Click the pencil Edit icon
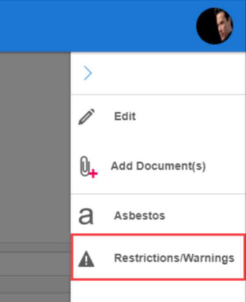Screen dimensions: 246x302 click(86, 117)
